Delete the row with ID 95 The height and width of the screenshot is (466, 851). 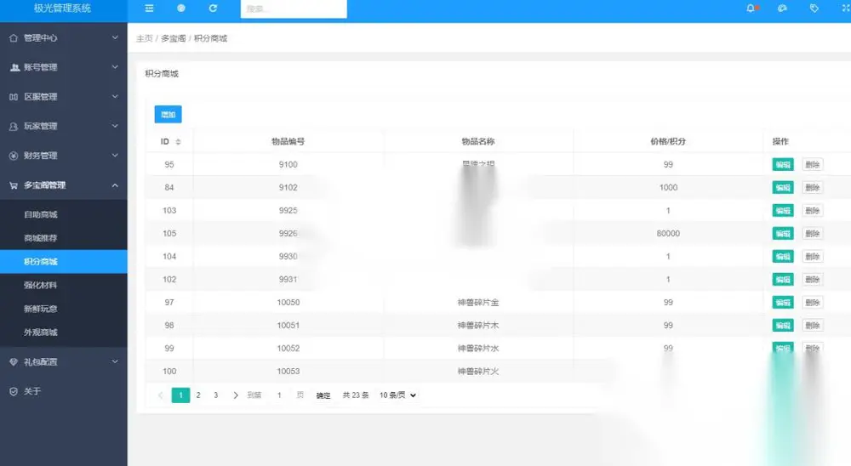click(x=813, y=164)
